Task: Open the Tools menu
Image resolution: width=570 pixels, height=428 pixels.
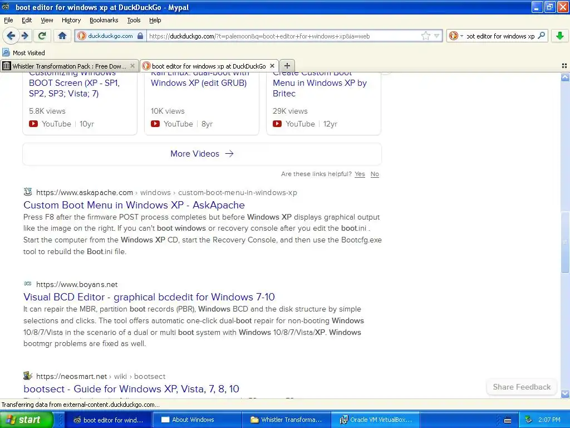Action: point(134,20)
